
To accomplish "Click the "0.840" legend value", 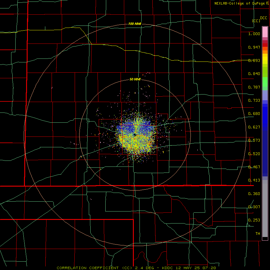I will (254, 74).
